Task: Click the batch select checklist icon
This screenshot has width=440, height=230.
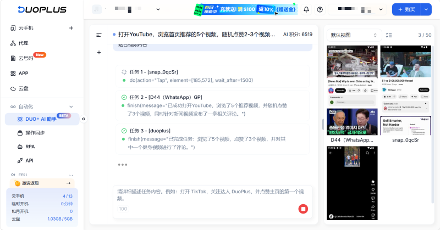Action: click(389, 35)
